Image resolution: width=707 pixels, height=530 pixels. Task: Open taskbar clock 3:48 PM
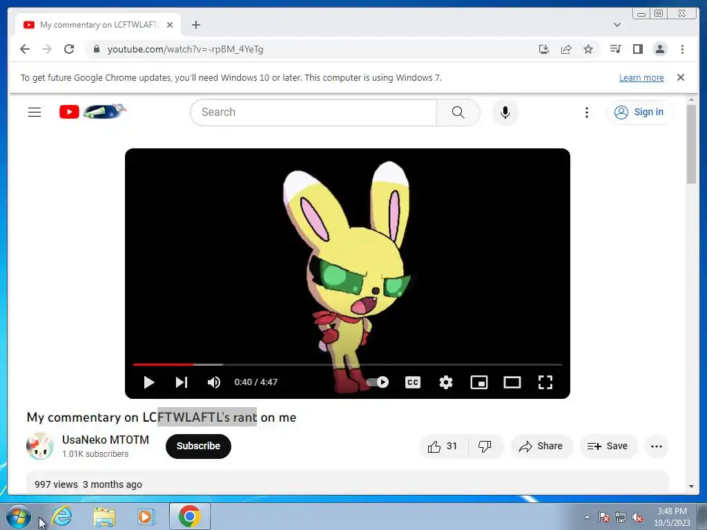click(x=672, y=517)
